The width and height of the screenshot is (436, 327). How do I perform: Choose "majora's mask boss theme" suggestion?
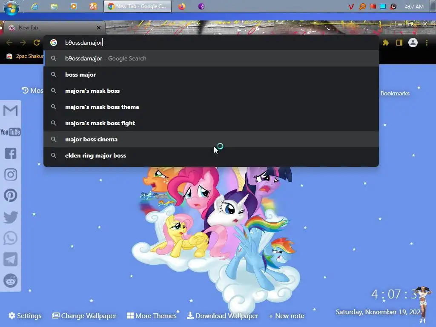[211, 107]
